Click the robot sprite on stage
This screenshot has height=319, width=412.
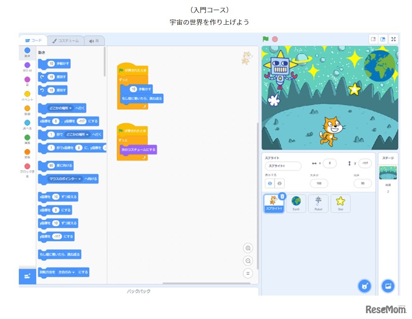[281, 69]
